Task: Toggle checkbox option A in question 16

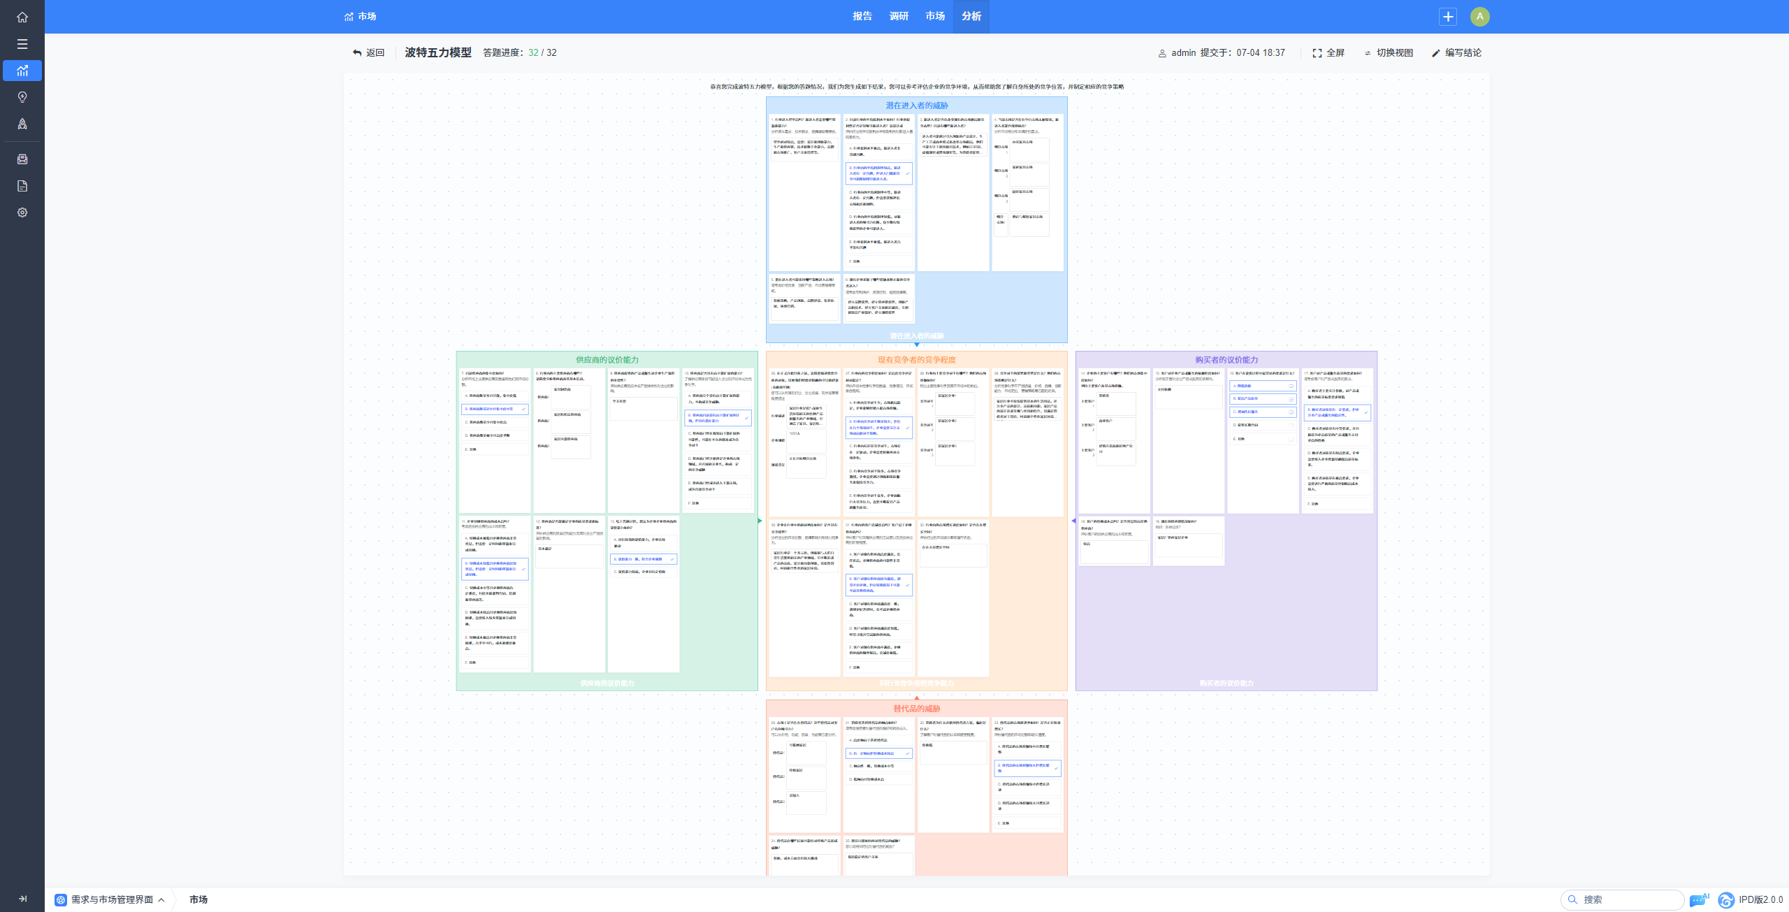Action: point(1291,386)
